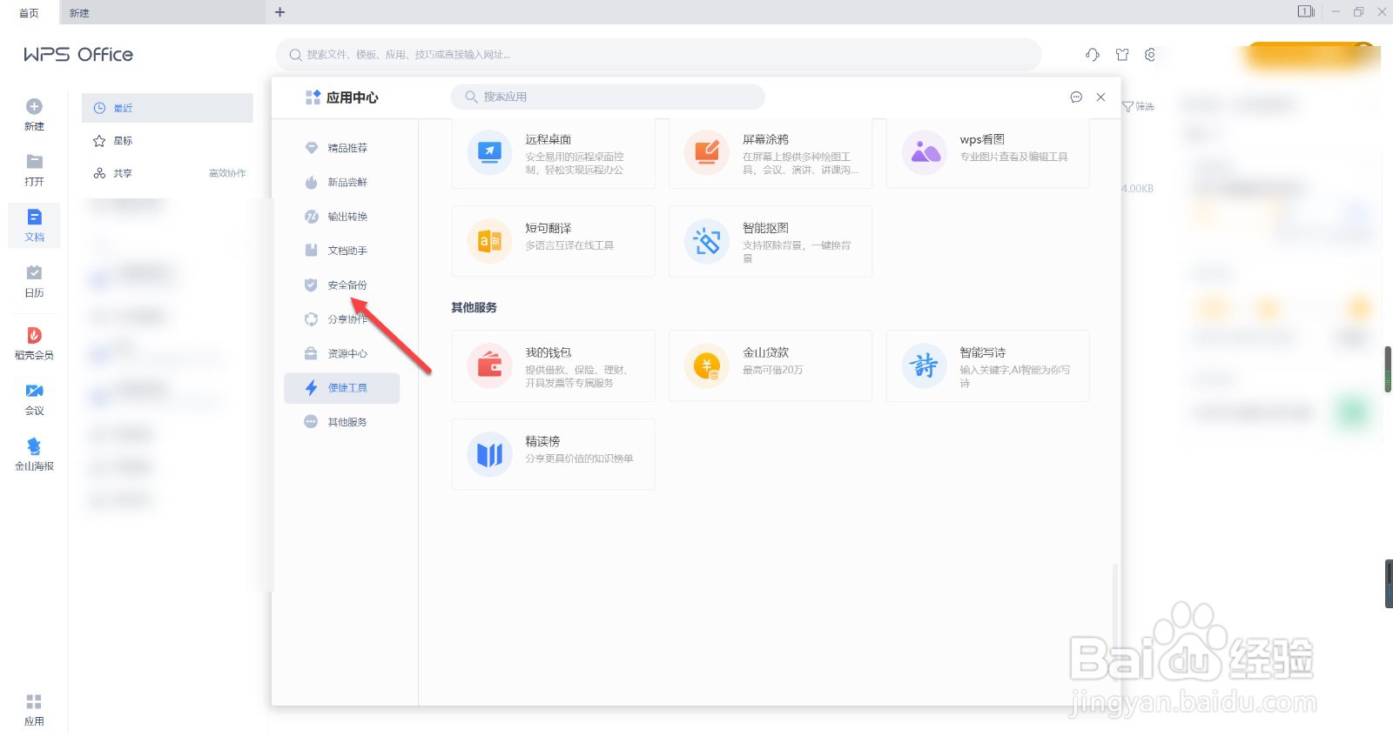
Task: Open 金山海报 in sidebar
Action: 34,455
